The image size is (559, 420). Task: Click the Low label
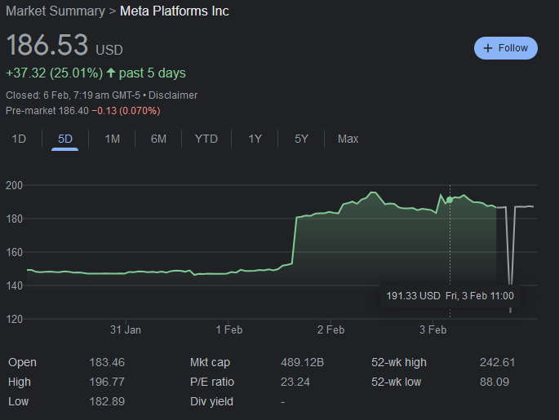coord(18,401)
